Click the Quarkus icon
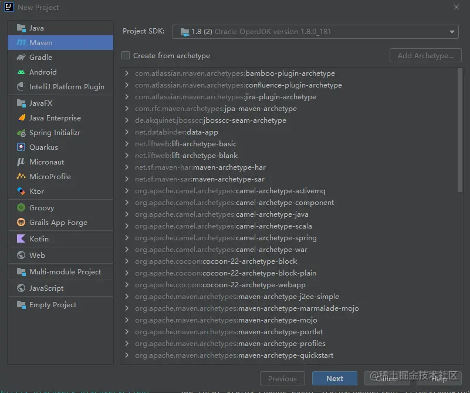 [x=21, y=147]
